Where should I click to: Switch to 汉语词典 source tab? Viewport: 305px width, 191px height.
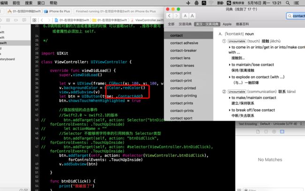coord(185,24)
